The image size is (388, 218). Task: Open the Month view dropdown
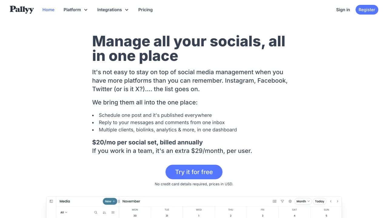pyautogui.click(x=303, y=201)
